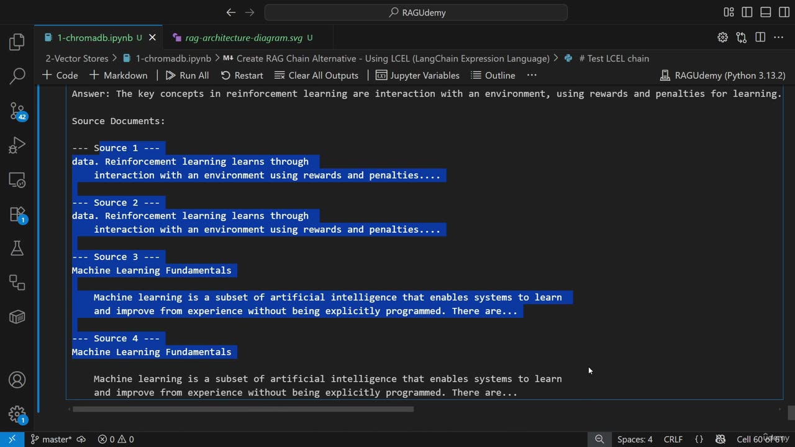Open the Source Control view
This screenshot has width=795, height=447.
coord(17,111)
